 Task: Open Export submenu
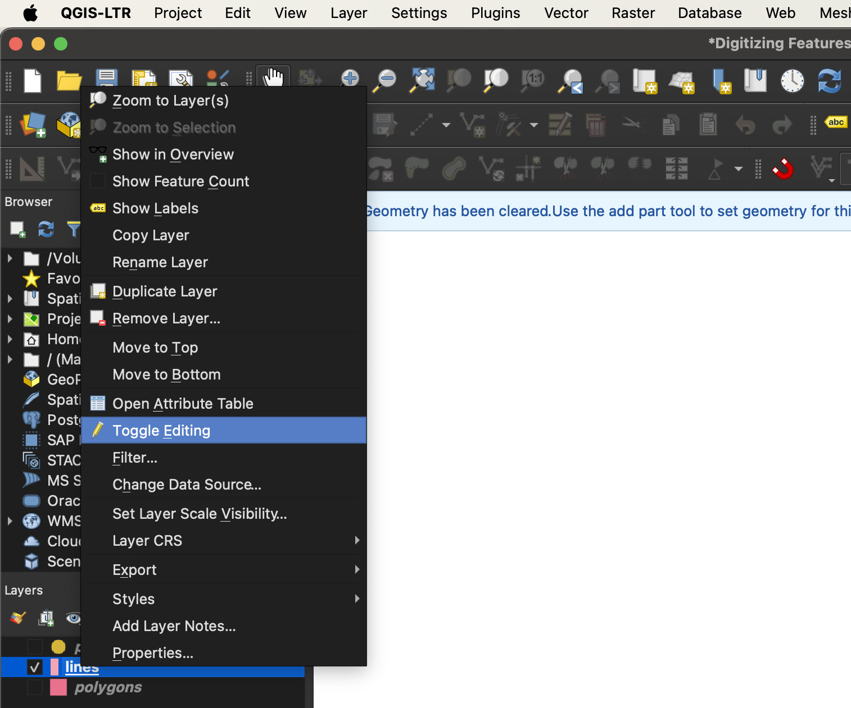pos(224,570)
